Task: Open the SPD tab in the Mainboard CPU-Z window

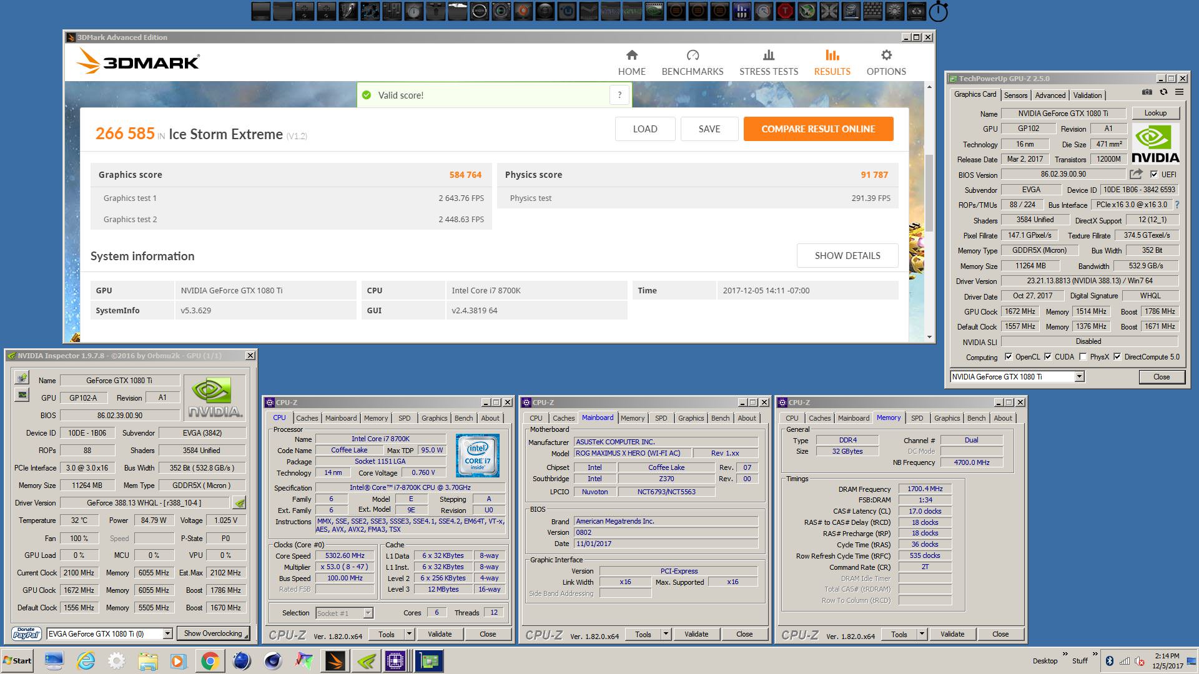Action: (661, 418)
